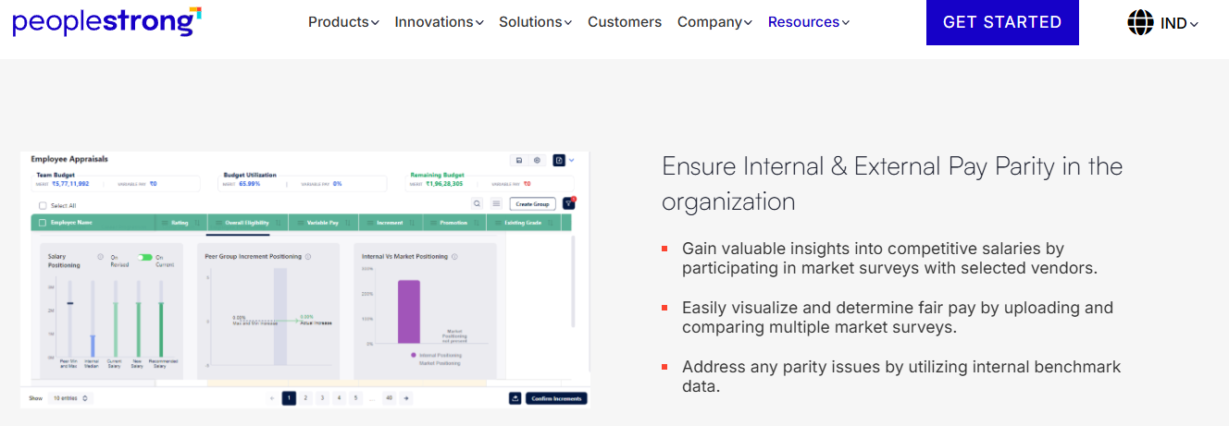1229x426 pixels.
Task: Click the Team Budget value ₹5,77,11,992
Action: point(70,184)
